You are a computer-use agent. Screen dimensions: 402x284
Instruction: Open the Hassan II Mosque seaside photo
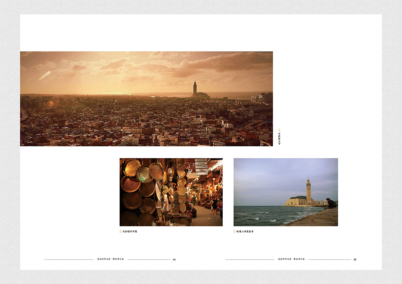click(x=286, y=192)
